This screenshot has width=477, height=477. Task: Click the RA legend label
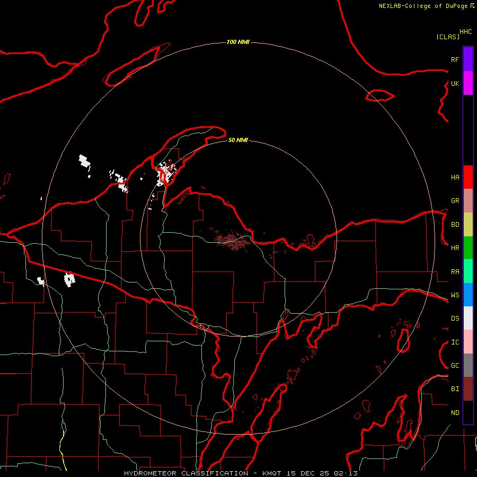pyautogui.click(x=455, y=272)
